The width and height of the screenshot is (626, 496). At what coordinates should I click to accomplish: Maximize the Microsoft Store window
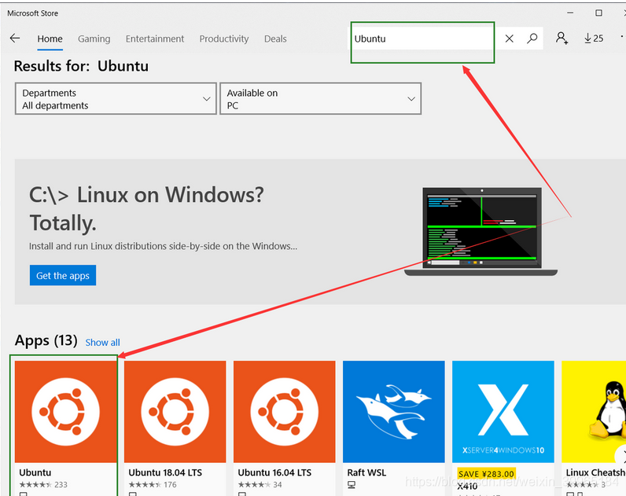pyautogui.click(x=598, y=13)
